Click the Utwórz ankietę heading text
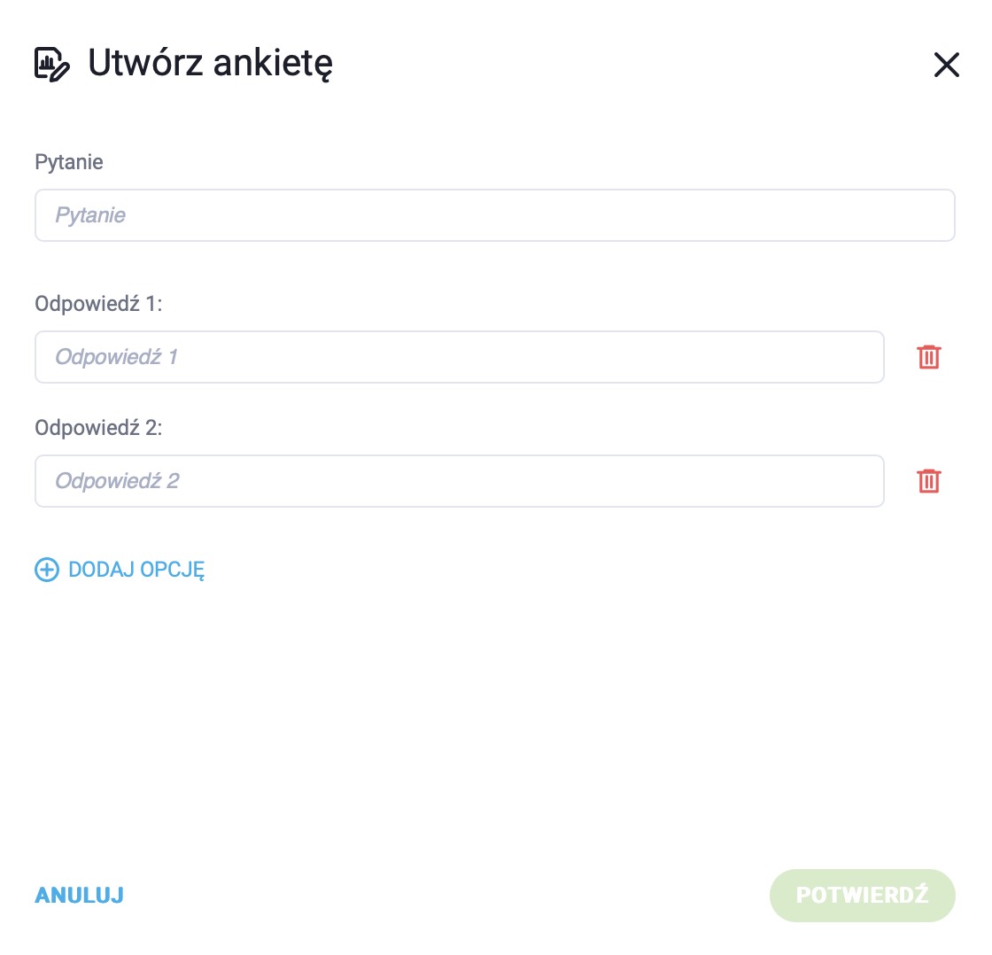The image size is (992, 955). coord(210,63)
